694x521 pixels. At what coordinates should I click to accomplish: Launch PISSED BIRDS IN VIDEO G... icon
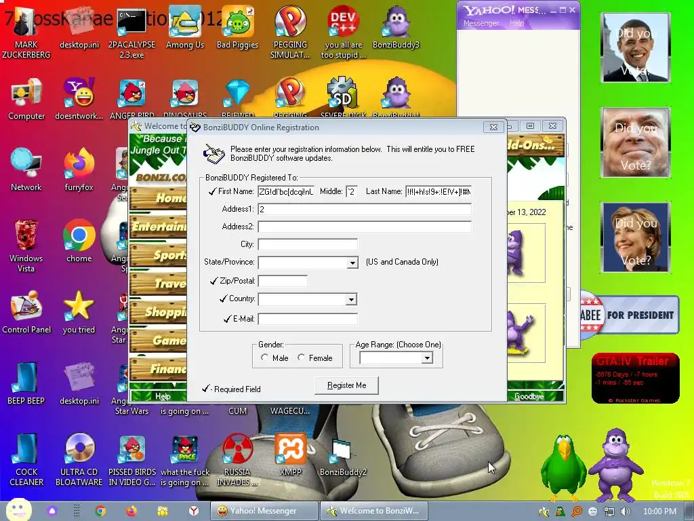(132, 461)
